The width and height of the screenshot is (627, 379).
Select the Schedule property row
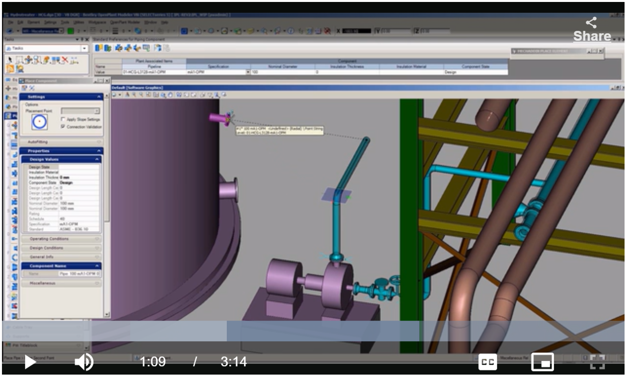pos(64,219)
